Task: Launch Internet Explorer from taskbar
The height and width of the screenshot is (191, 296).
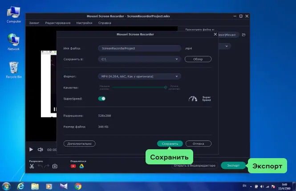Action: pos(20,187)
